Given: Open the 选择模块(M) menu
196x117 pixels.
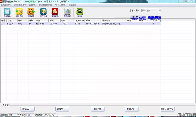Looking at the screenshot, I should tap(20, 5).
